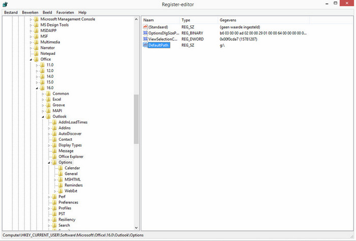Image resolution: width=356 pixels, height=241 pixels.
Task: Select the (Standaard) string value icon
Action: (x=145, y=27)
